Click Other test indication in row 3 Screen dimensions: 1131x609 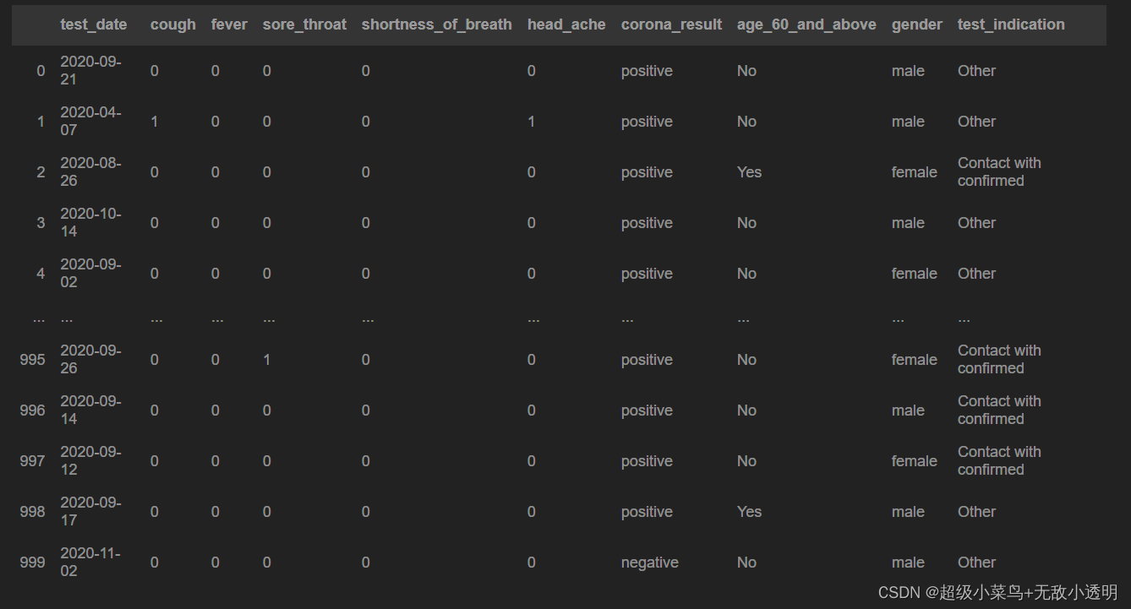(x=977, y=223)
